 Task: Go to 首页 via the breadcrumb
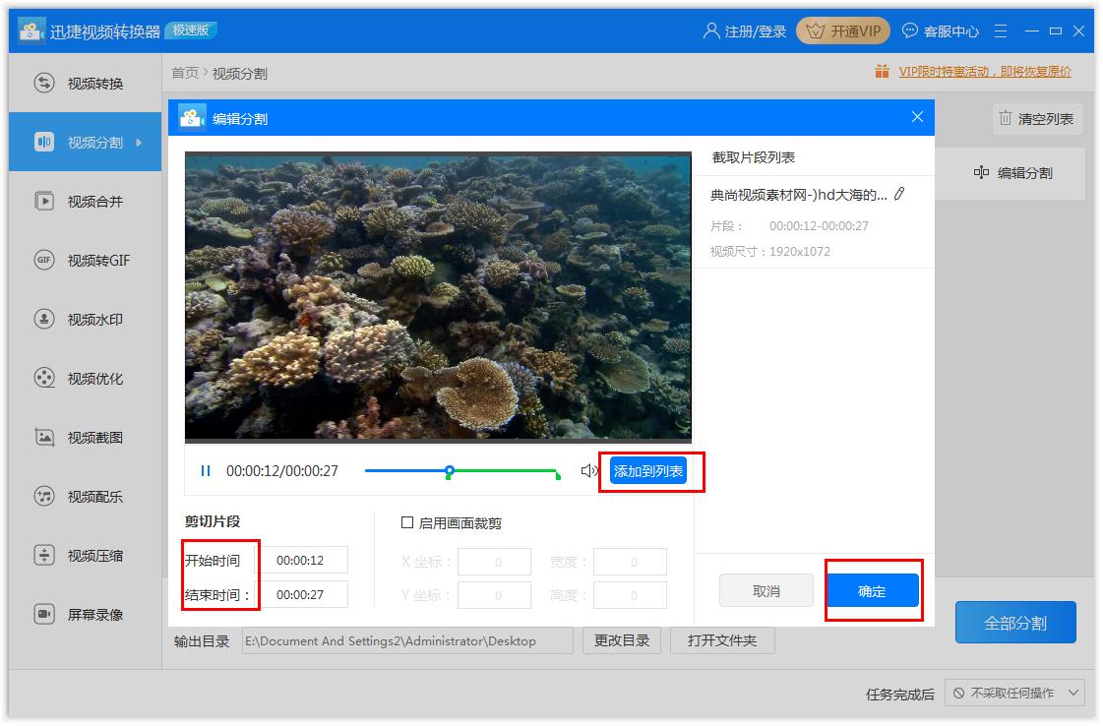click(185, 73)
